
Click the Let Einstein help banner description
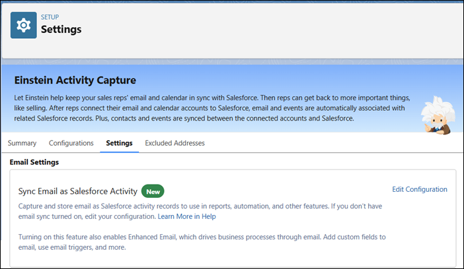click(212, 108)
